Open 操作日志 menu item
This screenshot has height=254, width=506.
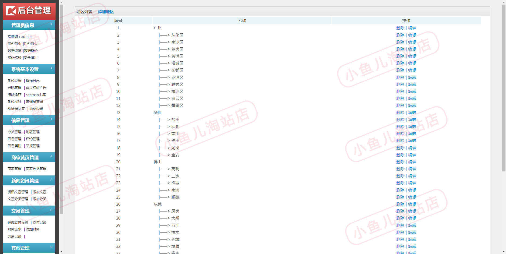tap(33, 81)
